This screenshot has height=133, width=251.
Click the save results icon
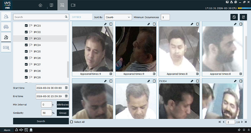tap(234, 17)
